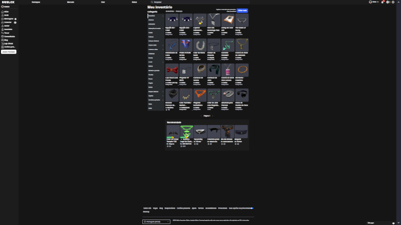Open the Destaques top navigation tab
401x225 pixels.
36,2
